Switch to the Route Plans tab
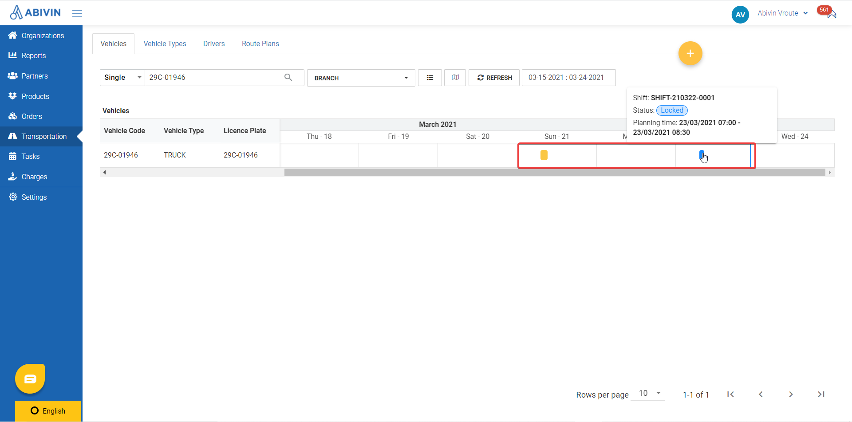This screenshot has width=852, height=422. [x=260, y=43]
